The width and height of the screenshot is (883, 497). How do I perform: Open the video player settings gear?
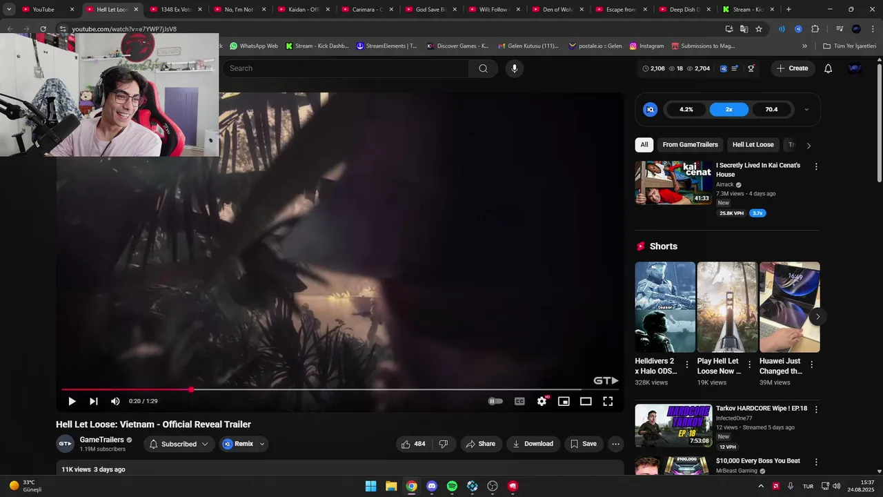pos(542,401)
